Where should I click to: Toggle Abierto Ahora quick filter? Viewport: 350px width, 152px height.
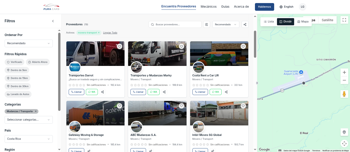coord(38,62)
